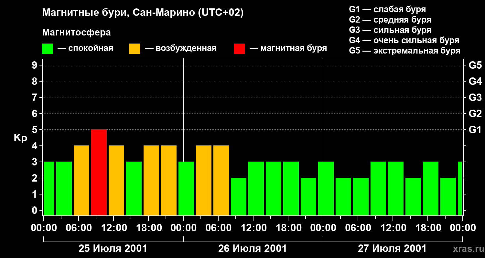Click the 'Kp' axis label

20,138
